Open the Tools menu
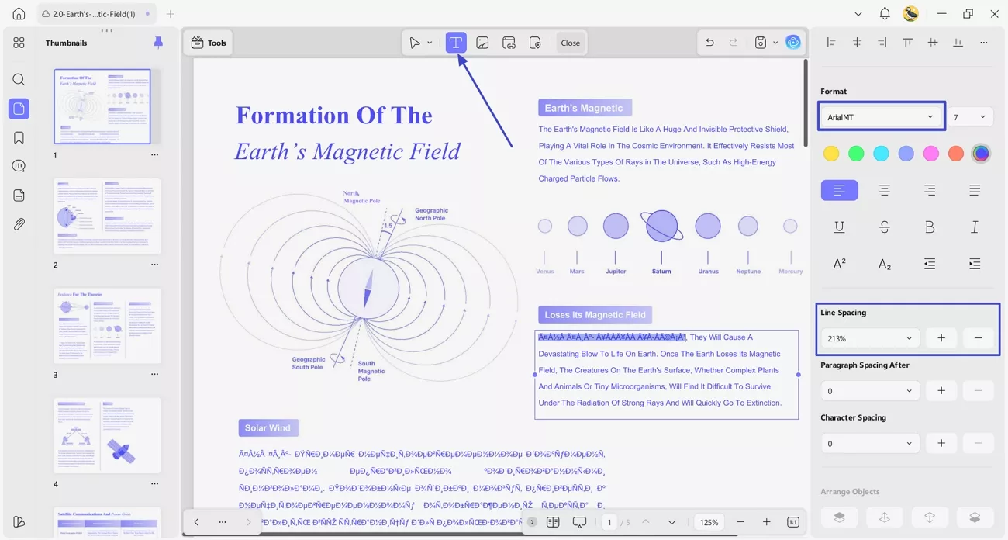 [209, 43]
